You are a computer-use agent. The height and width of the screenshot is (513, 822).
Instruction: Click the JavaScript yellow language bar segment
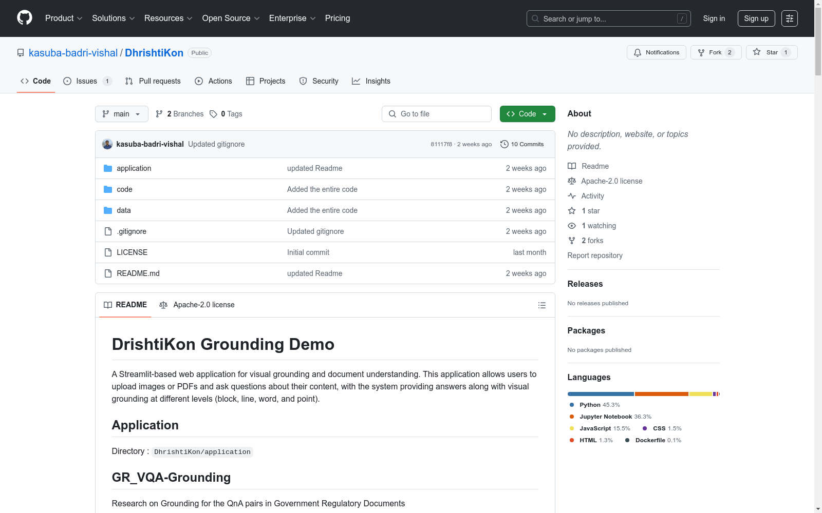pos(701,394)
